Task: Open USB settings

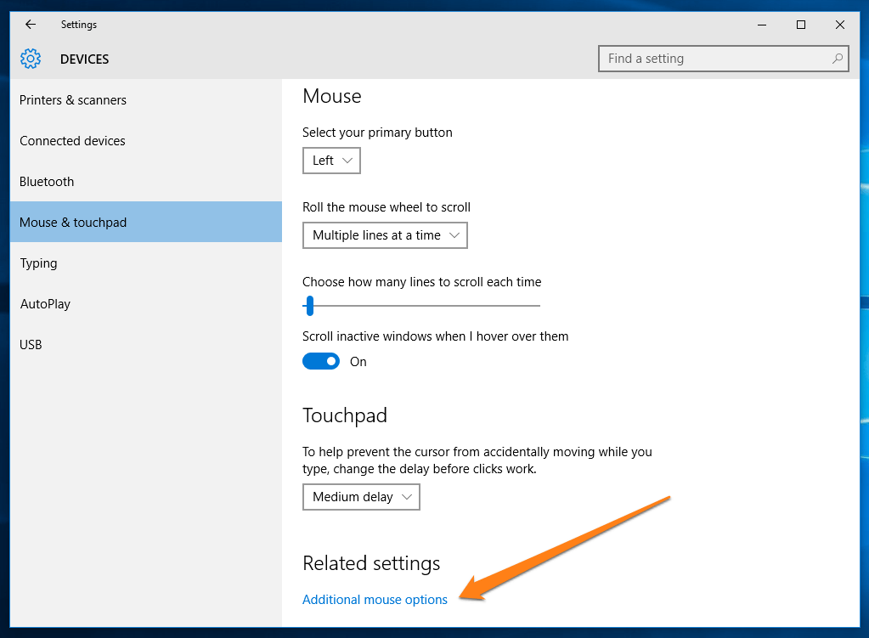Action: pyautogui.click(x=146, y=344)
